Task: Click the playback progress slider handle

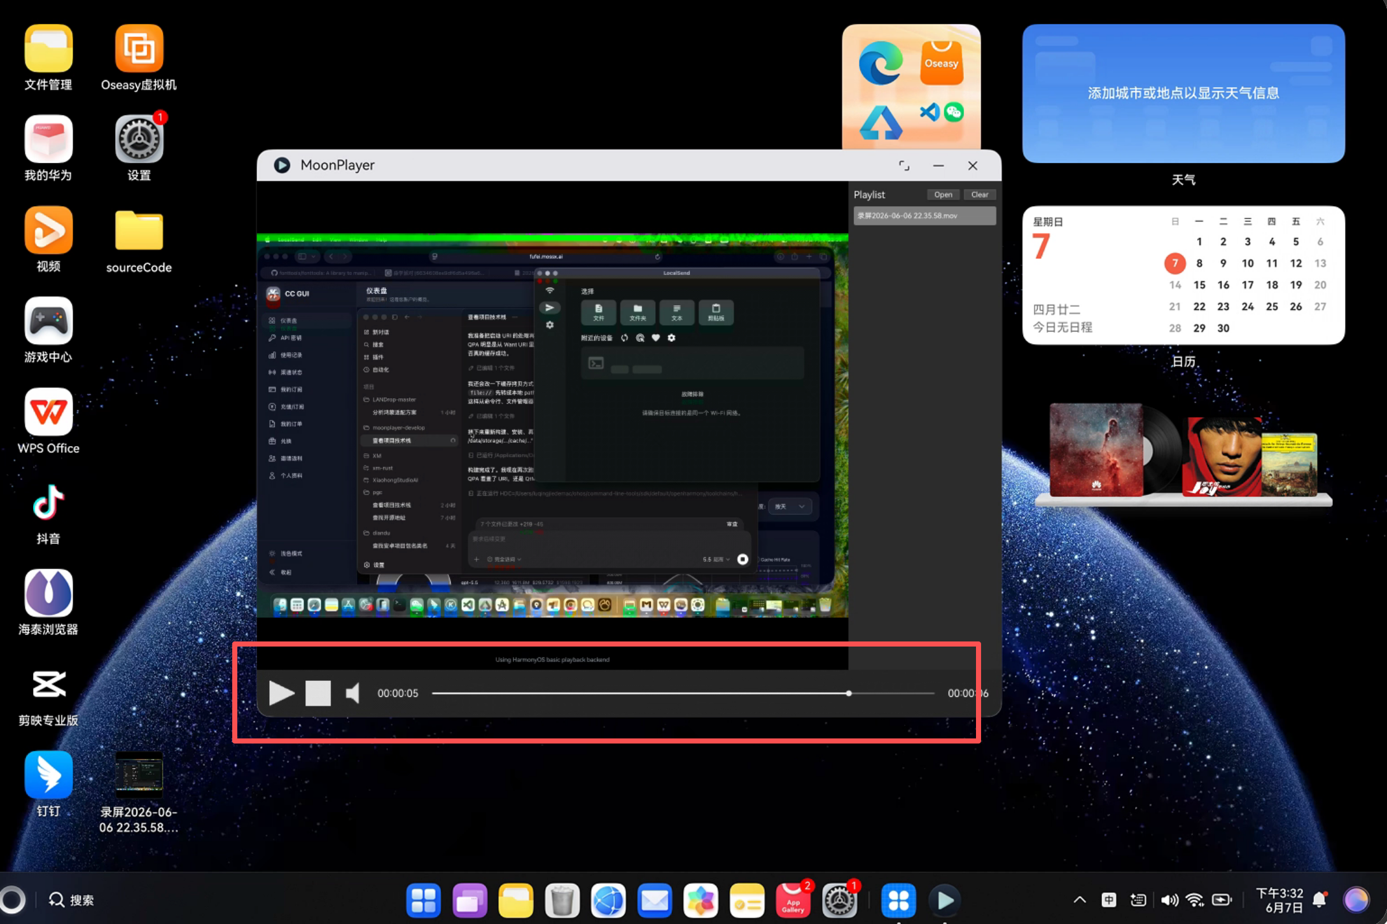Action: [x=849, y=693]
